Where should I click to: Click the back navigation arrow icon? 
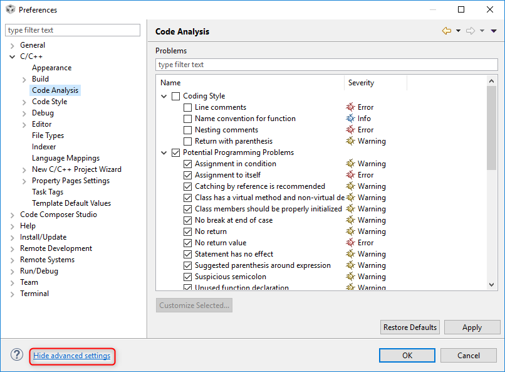point(446,31)
